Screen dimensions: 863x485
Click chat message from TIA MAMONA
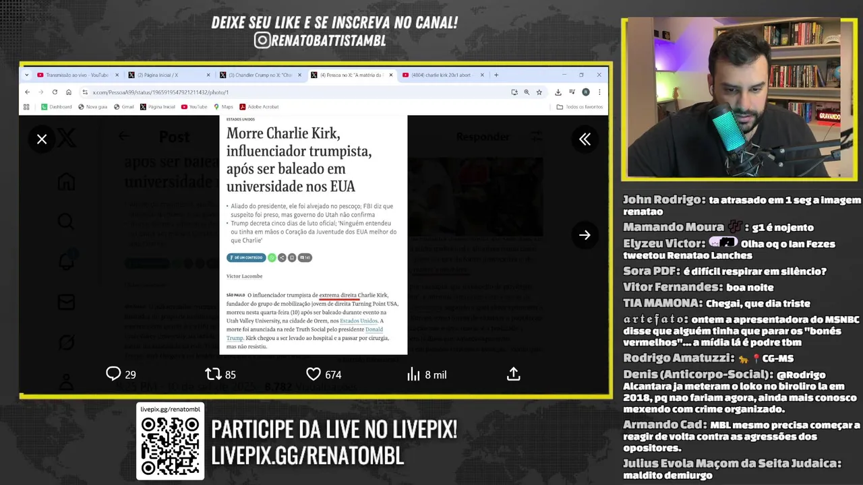point(717,304)
